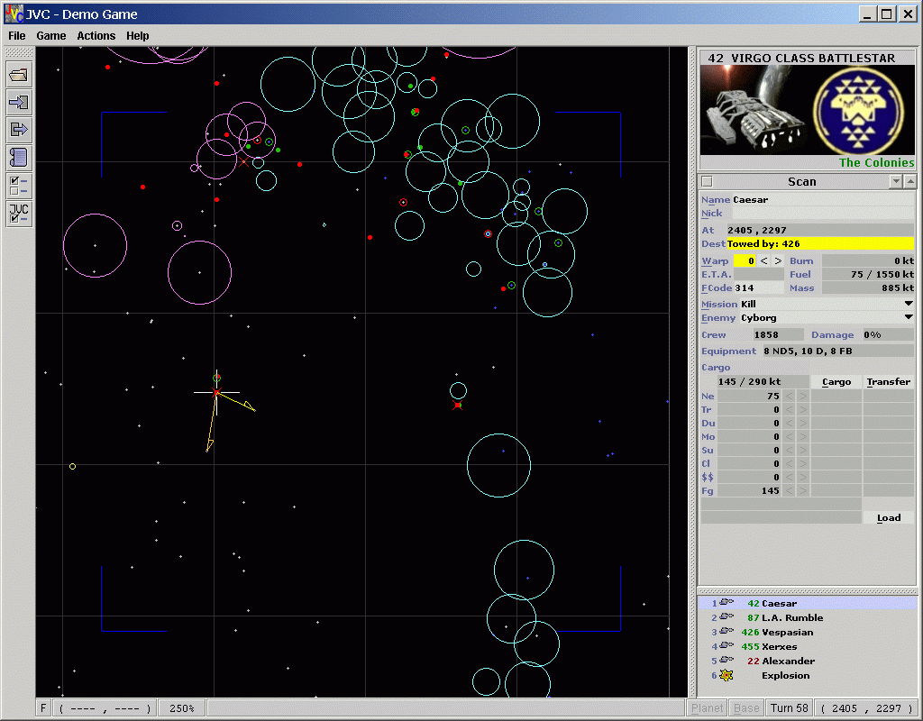Click the open folder icon in left toolbar
The image size is (923, 721).
(x=19, y=75)
